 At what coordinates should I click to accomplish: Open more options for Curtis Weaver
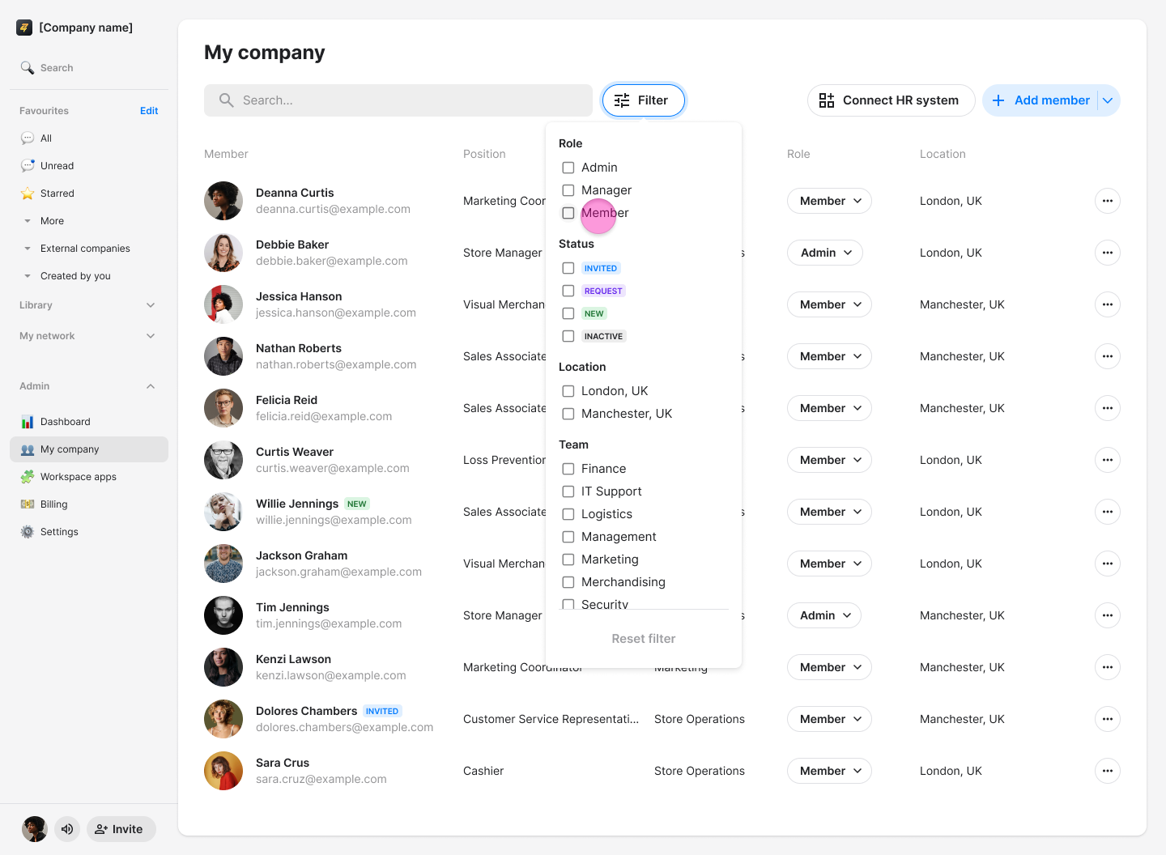tap(1108, 460)
